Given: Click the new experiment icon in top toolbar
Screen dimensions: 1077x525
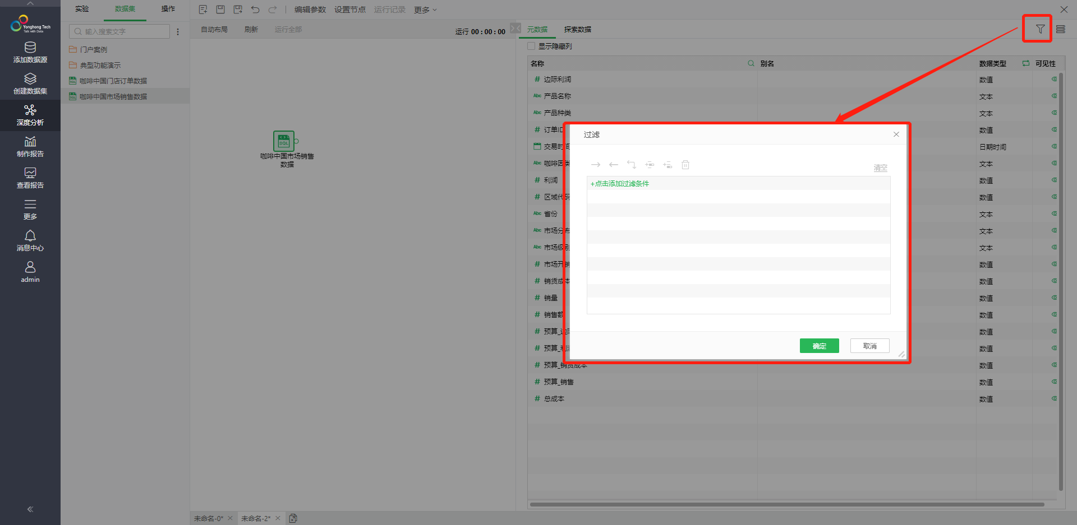Looking at the screenshot, I should [203, 10].
